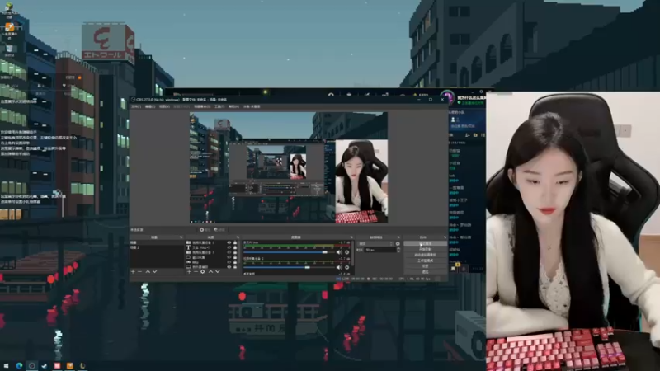Click 开始录制 Start Recording button
Screen dimensions: 660x371
point(426,249)
